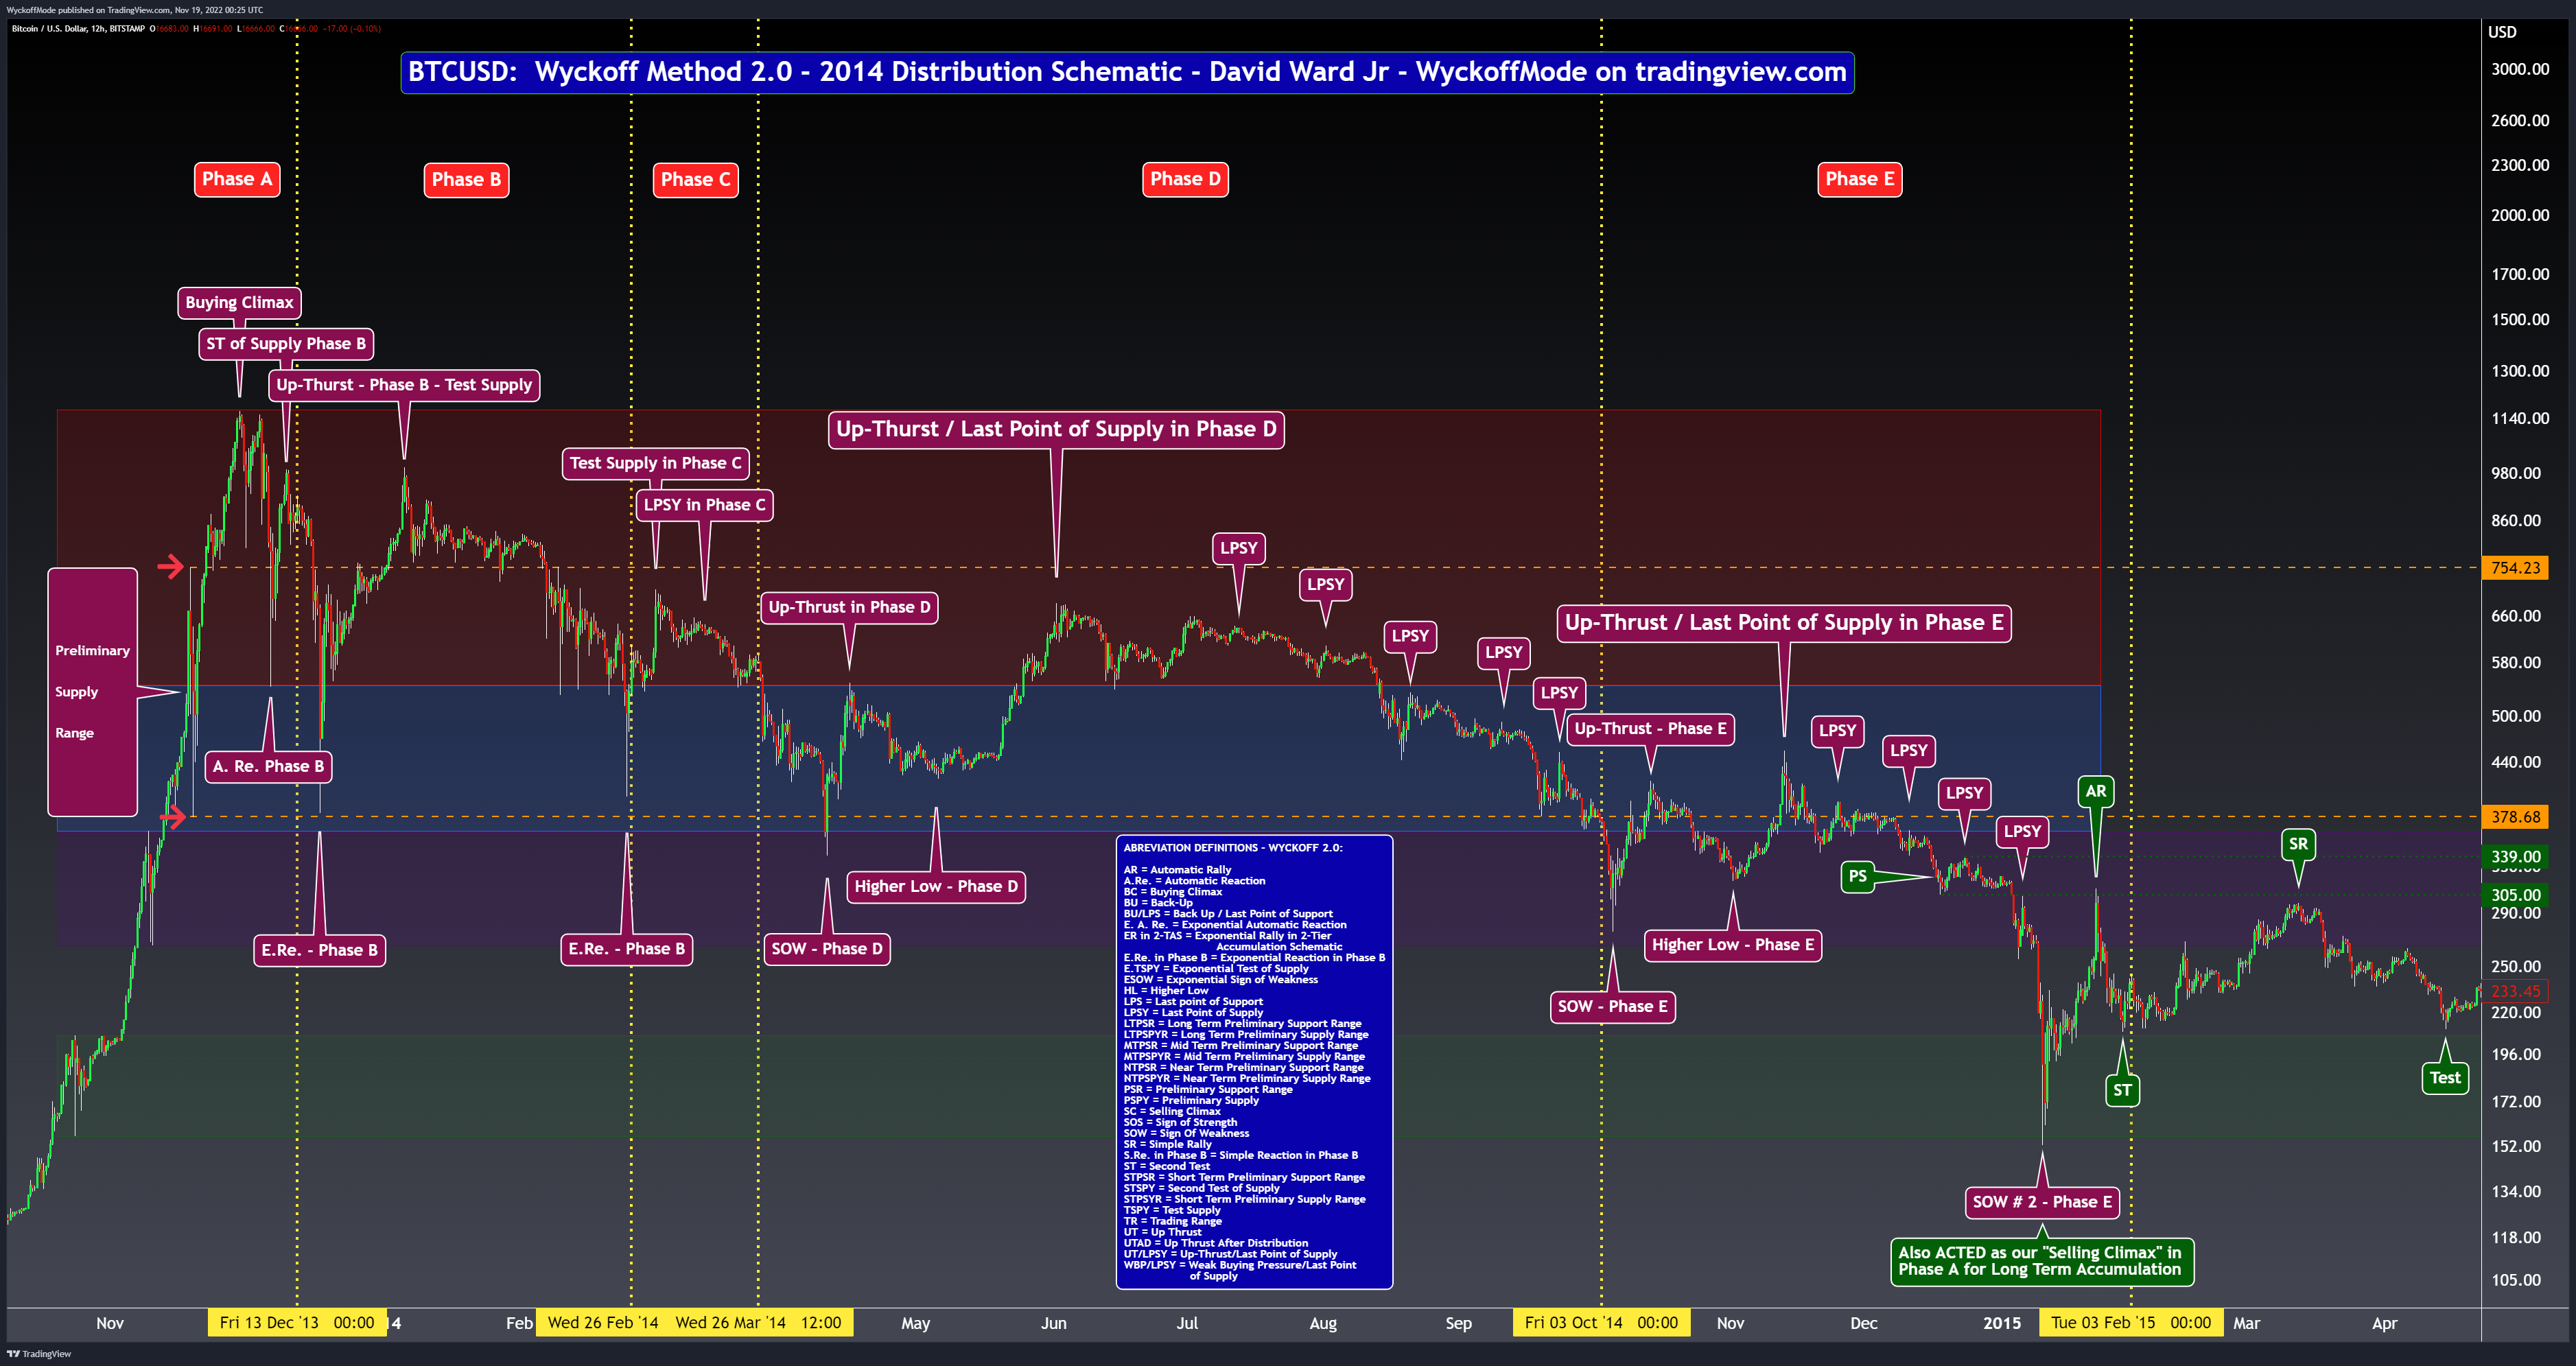The image size is (2576, 1366).
Task: Select the Higher Low - Phase D callout
Action: tap(936, 887)
